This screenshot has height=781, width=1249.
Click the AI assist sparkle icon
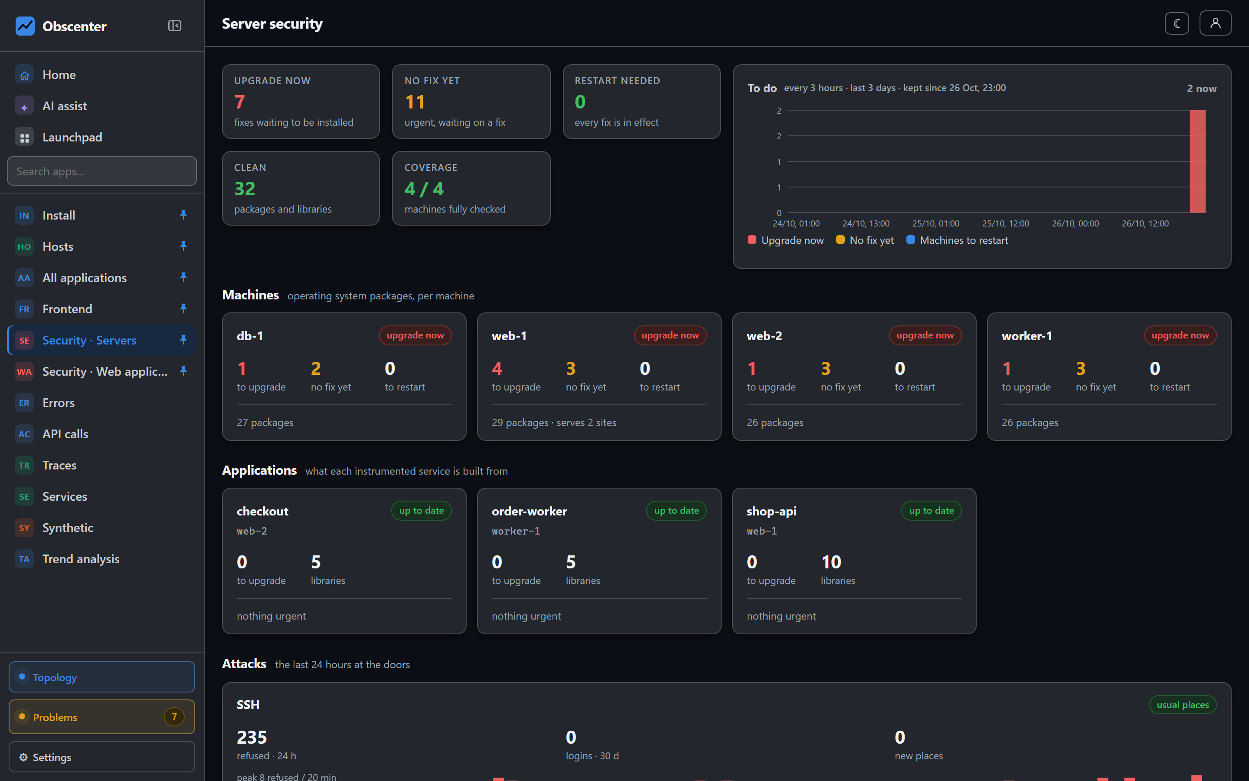click(x=24, y=106)
